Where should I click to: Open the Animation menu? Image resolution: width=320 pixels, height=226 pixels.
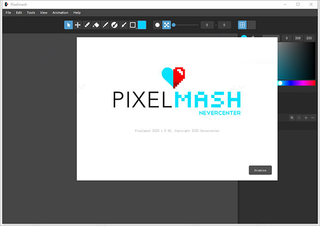(x=60, y=13)
